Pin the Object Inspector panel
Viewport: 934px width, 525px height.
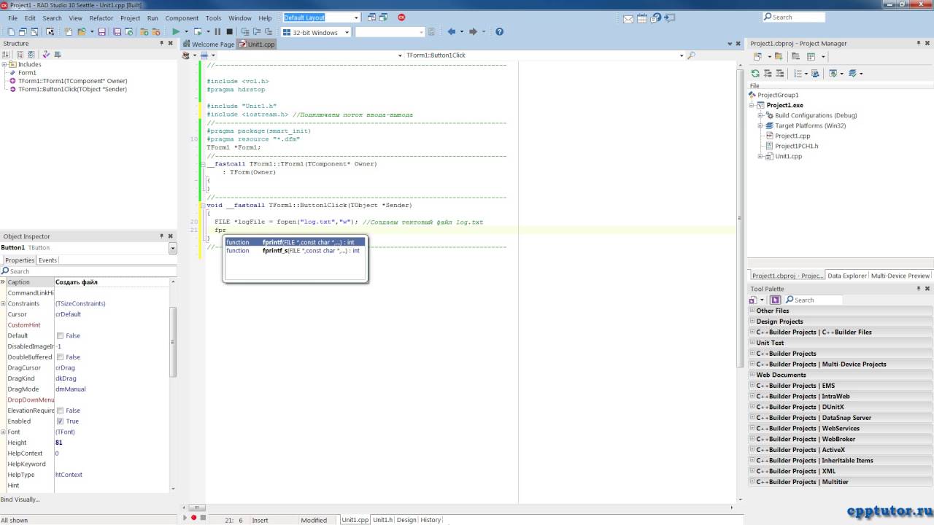[x=162, y=236]
